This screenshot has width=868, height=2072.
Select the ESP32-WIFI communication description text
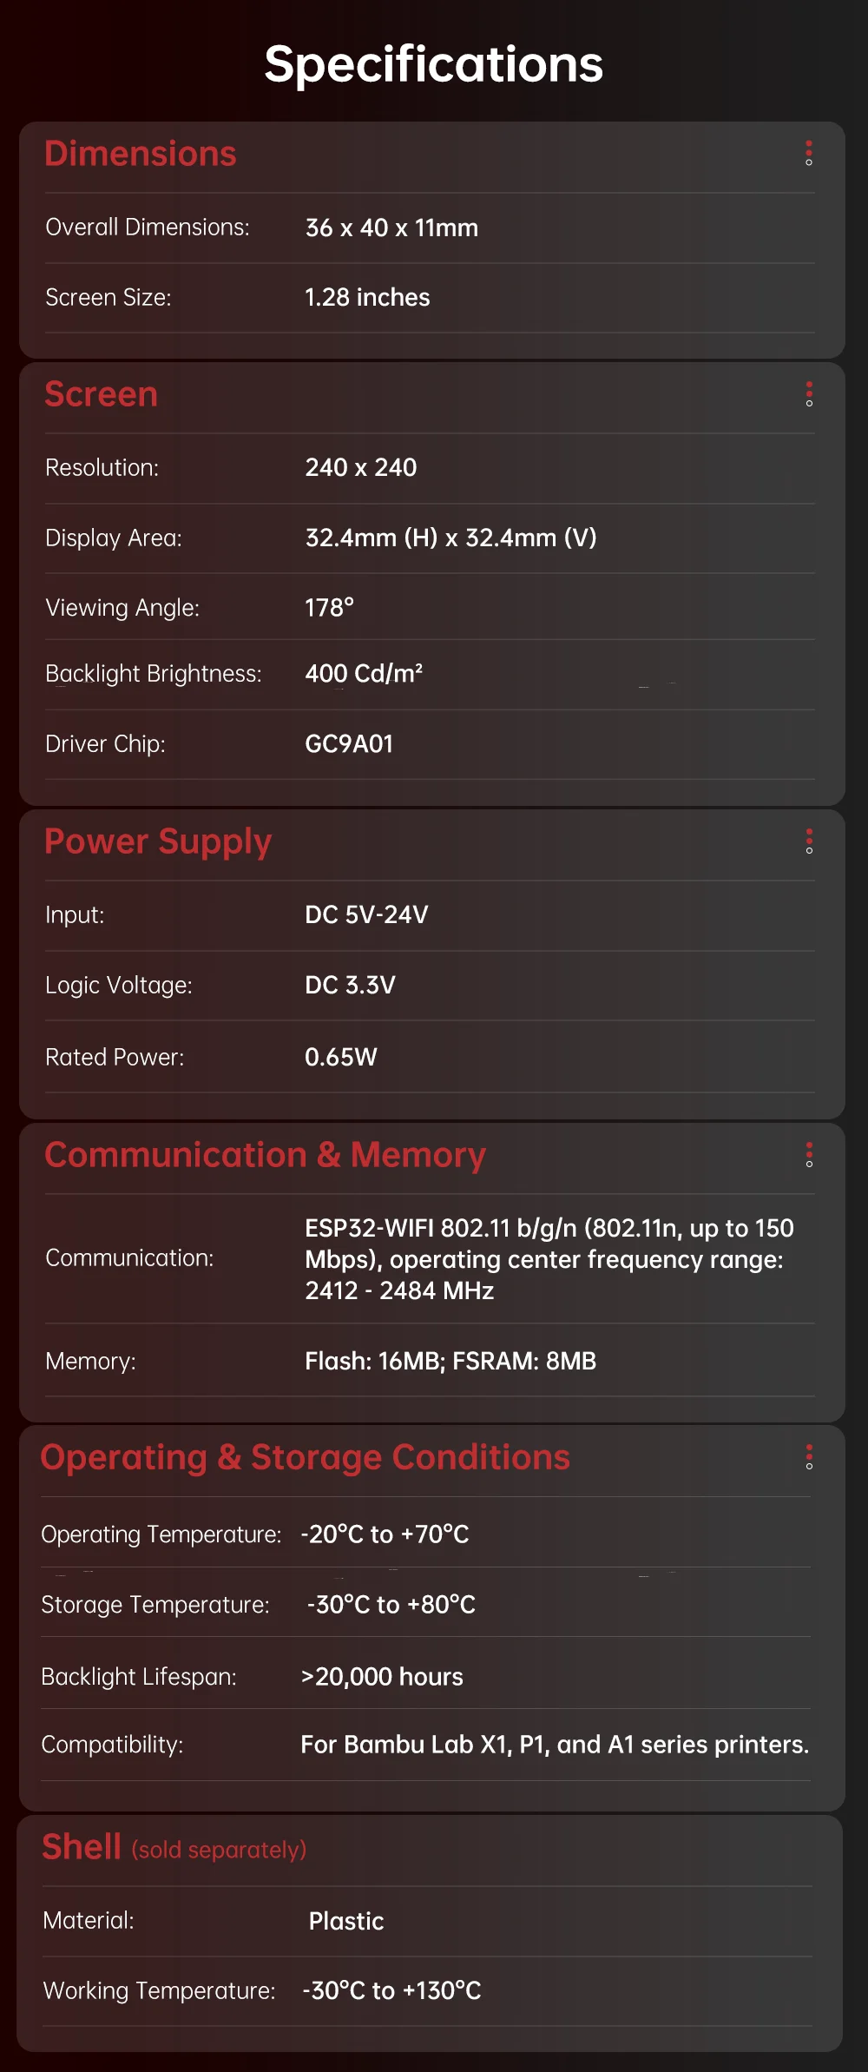click(x=549, y=1259)
